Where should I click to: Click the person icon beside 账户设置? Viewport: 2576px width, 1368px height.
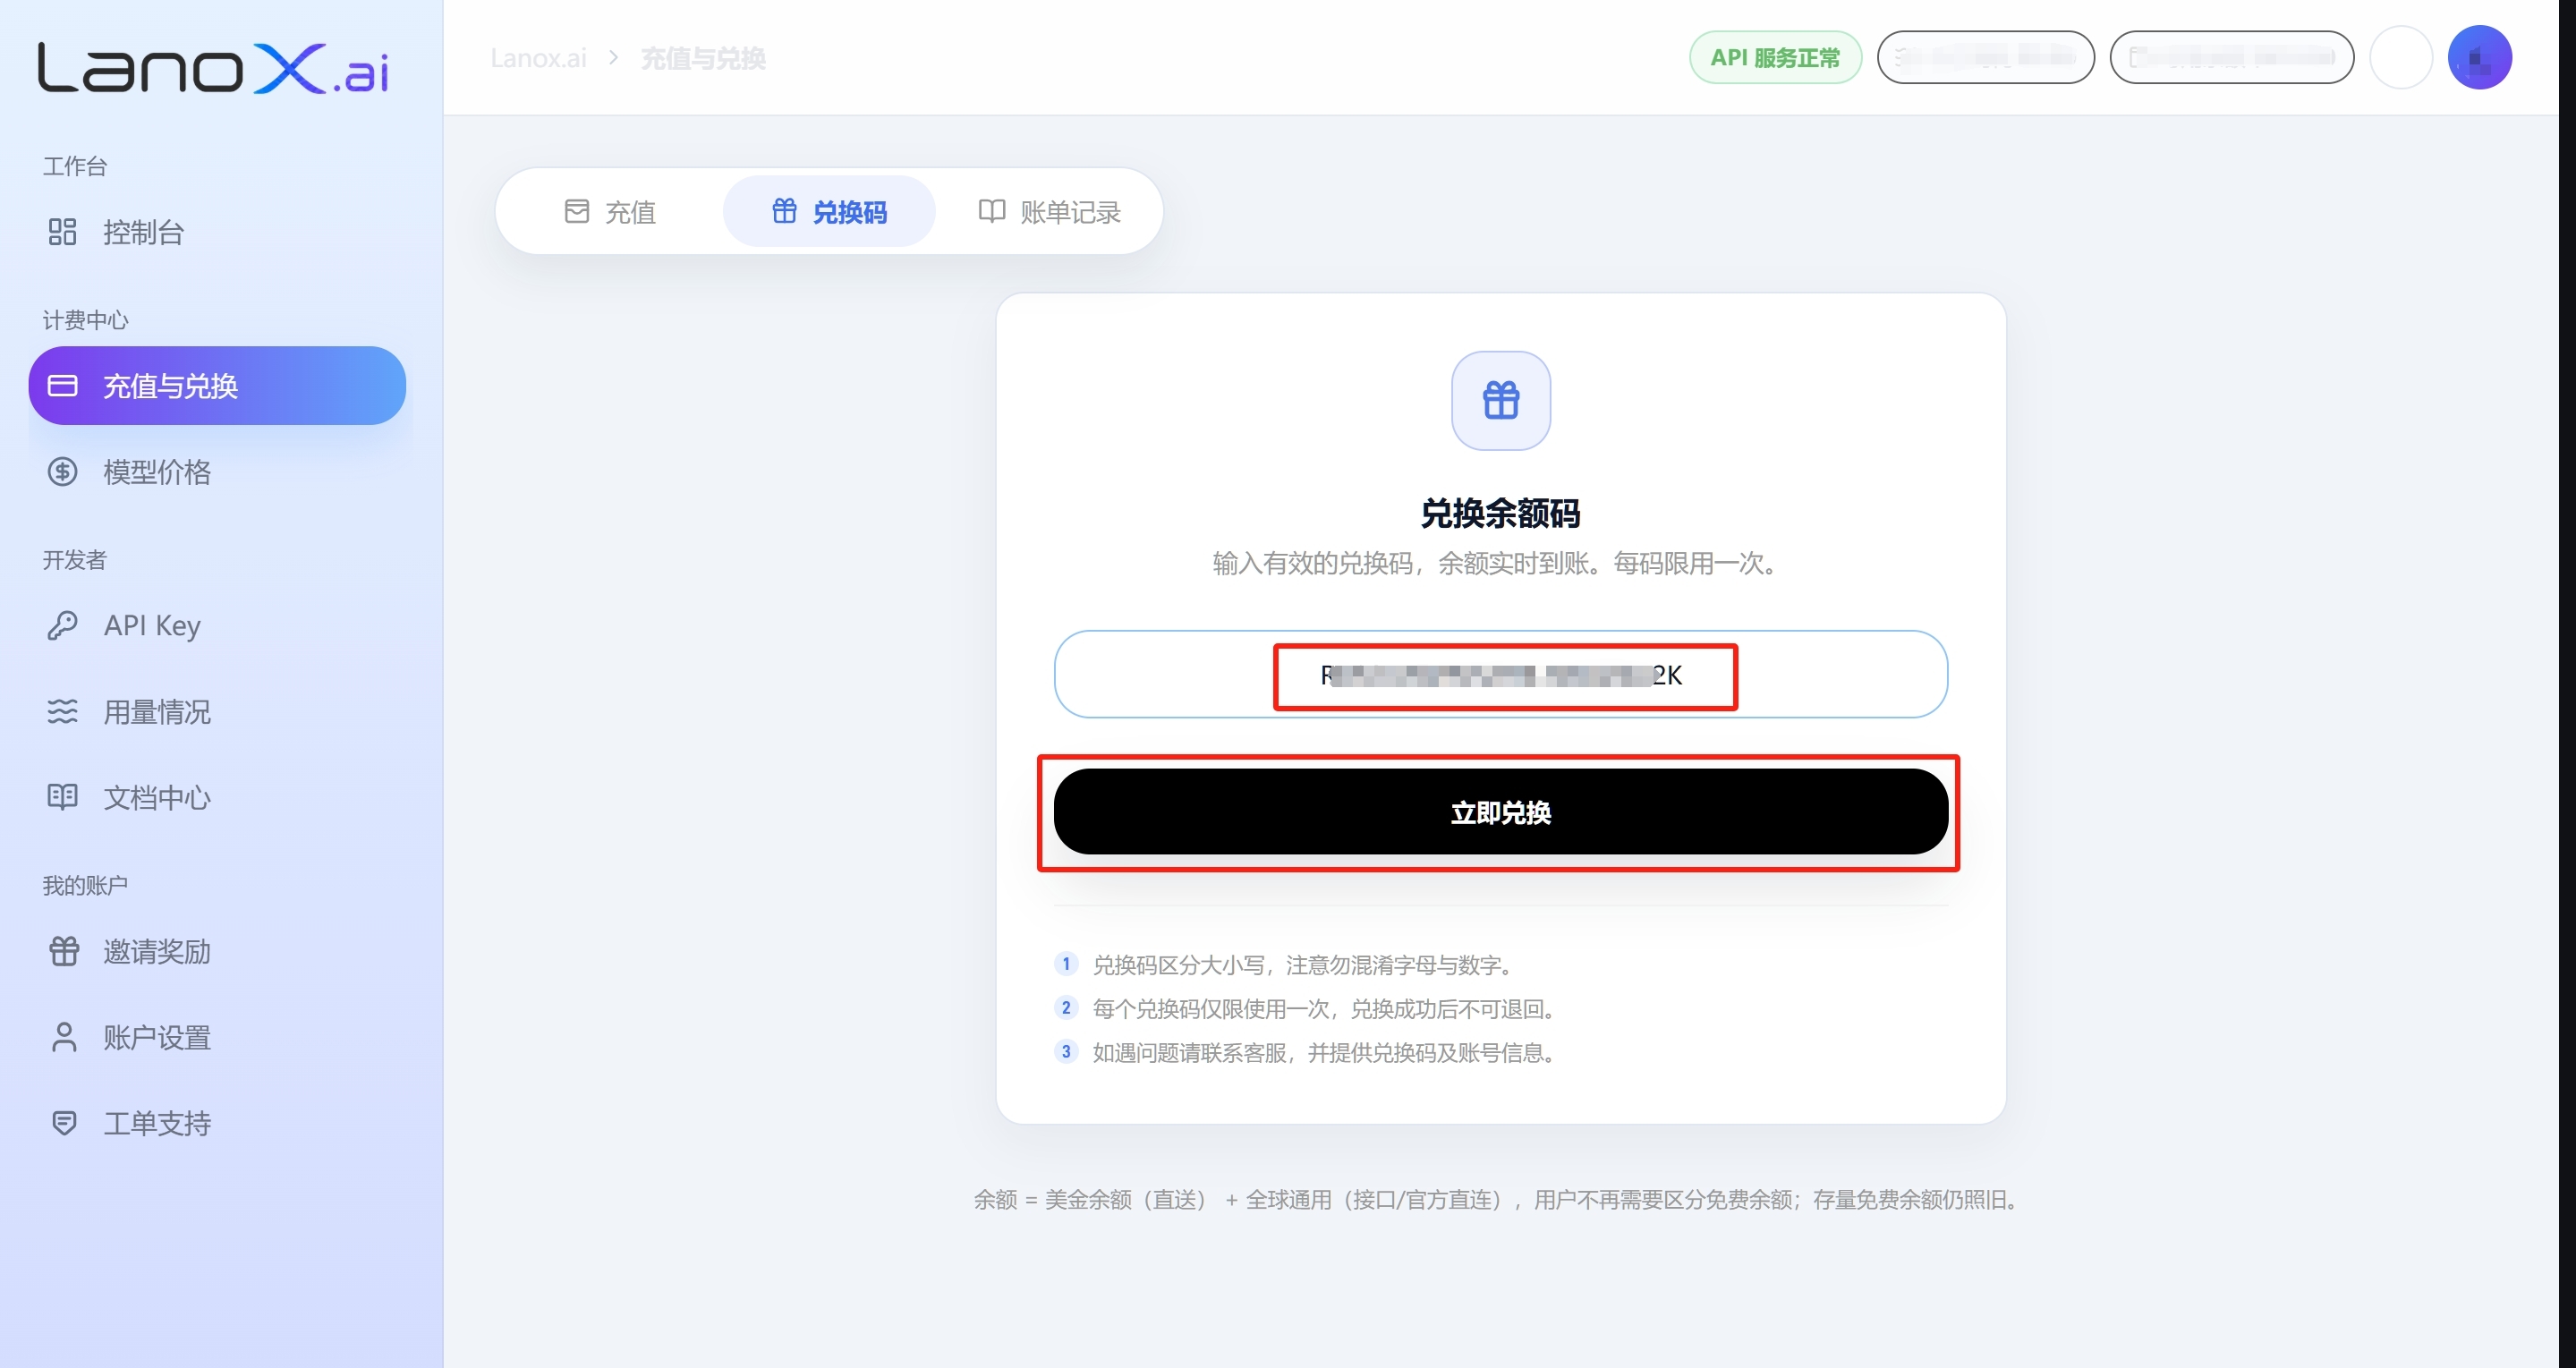[64, 1037]
